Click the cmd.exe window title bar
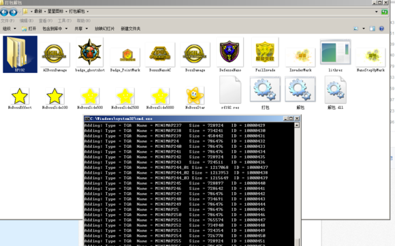The width and height of the screenshot is (395, 246). coord(192,119)
